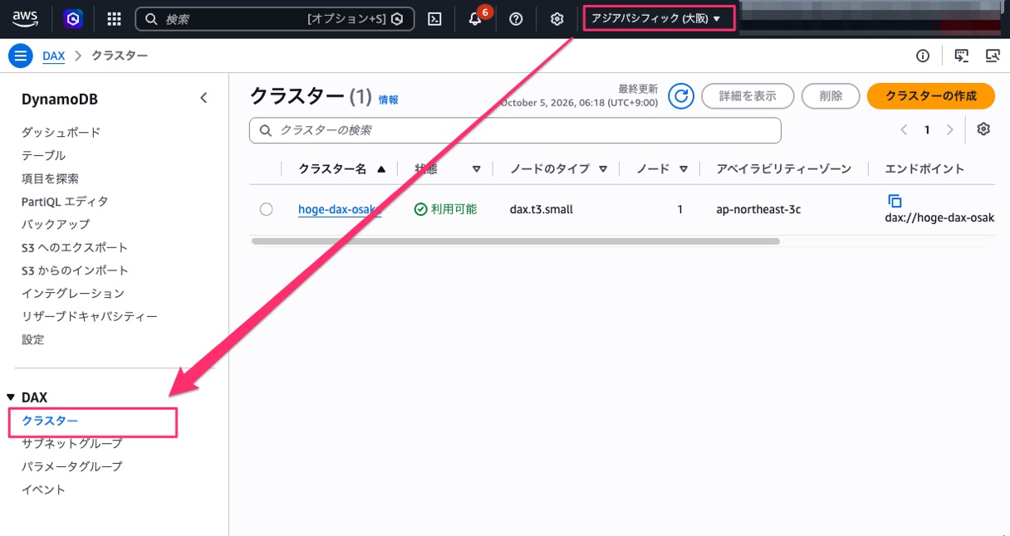The image size is (1010, 536).
Task: Open the help question mark icon
Action: coord(516,18)
